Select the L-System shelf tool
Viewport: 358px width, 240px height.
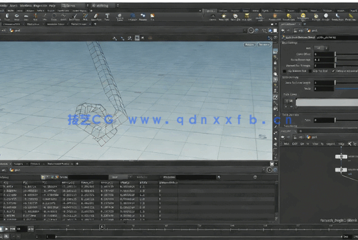[x=132, y=17]
